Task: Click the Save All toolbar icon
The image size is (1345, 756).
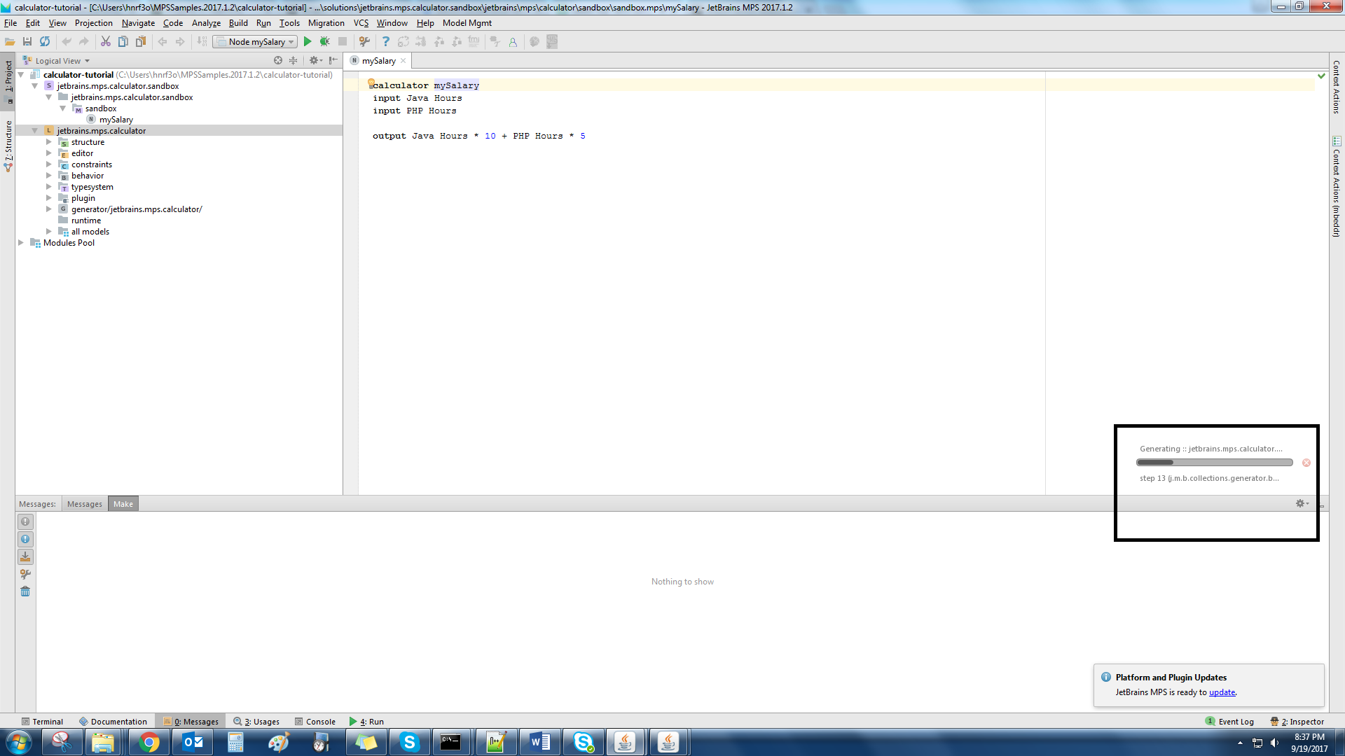Action: (27, 42)
